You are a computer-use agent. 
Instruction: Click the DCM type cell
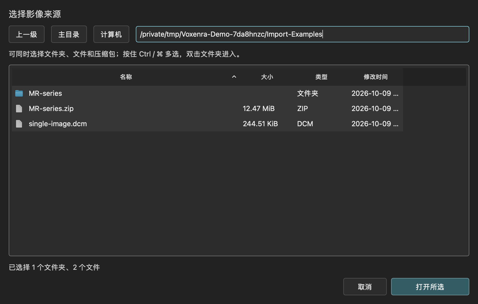tap(305, 124)
